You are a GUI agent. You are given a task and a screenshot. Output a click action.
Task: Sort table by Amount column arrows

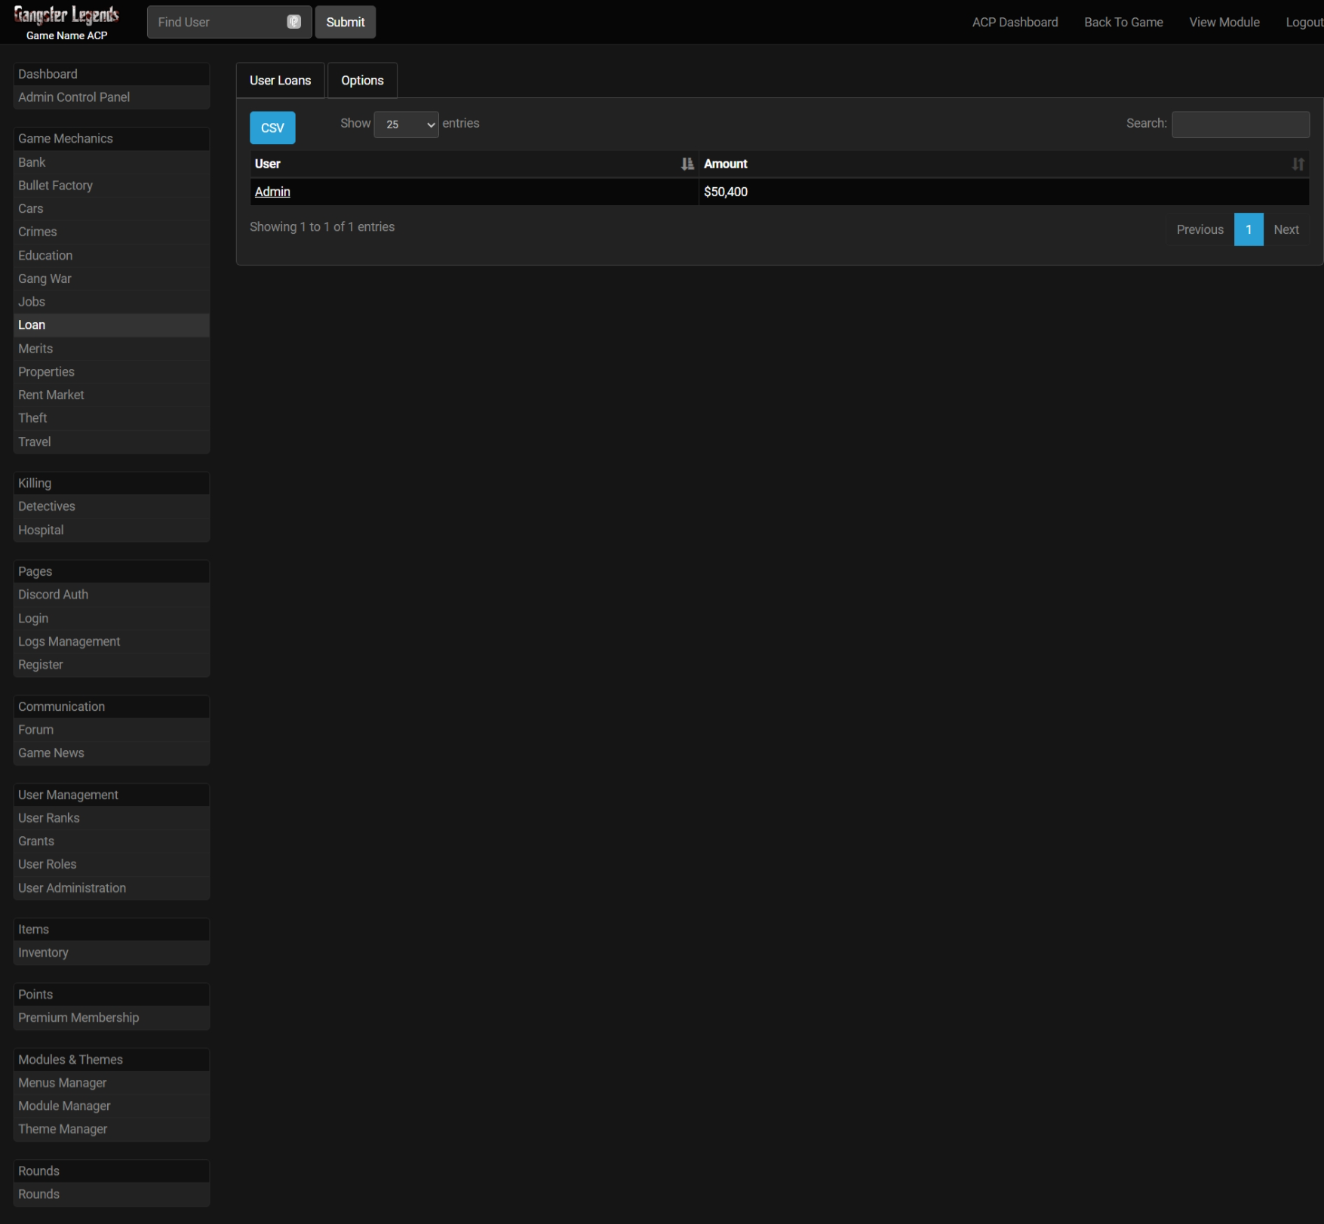pos(1298,164)
